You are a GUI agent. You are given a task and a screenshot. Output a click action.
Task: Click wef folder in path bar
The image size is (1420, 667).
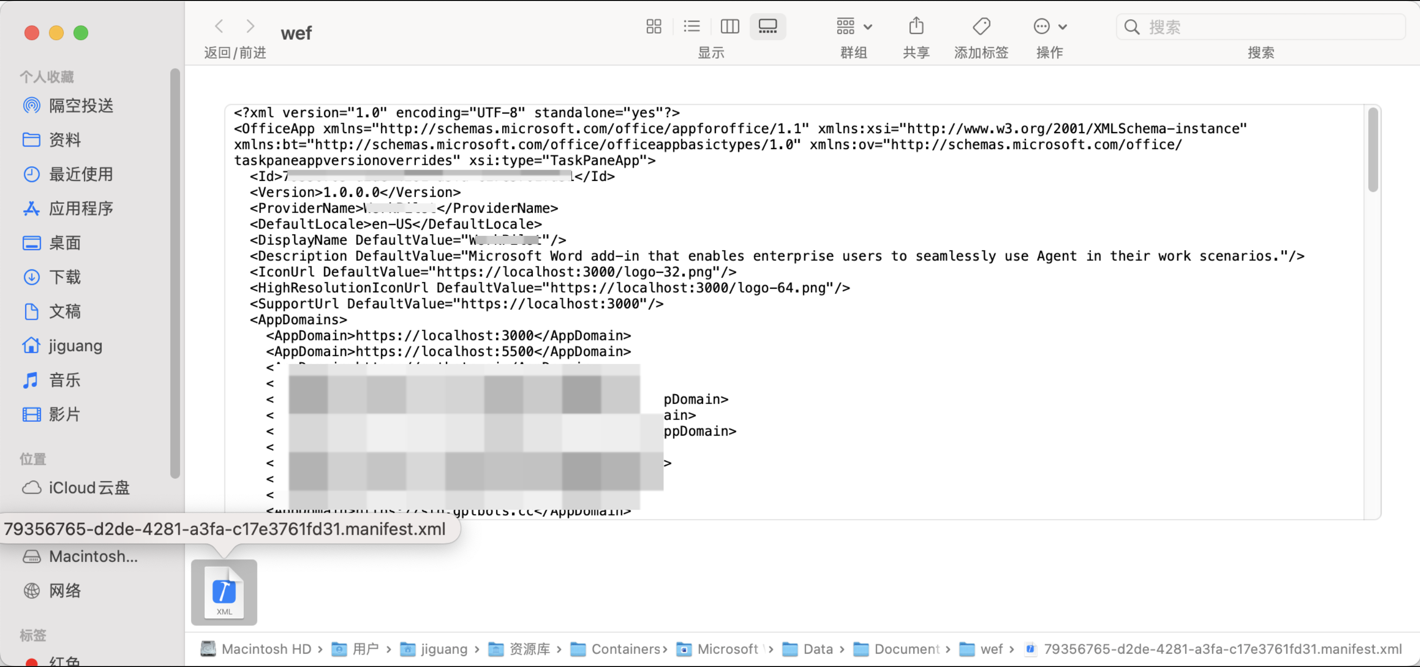[x=991, y=649]
